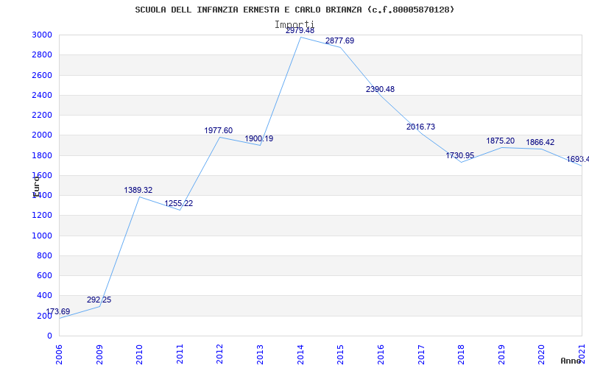Click y-axis value 400
This screenshot has height=368, width=589.
tap(45, 296)
